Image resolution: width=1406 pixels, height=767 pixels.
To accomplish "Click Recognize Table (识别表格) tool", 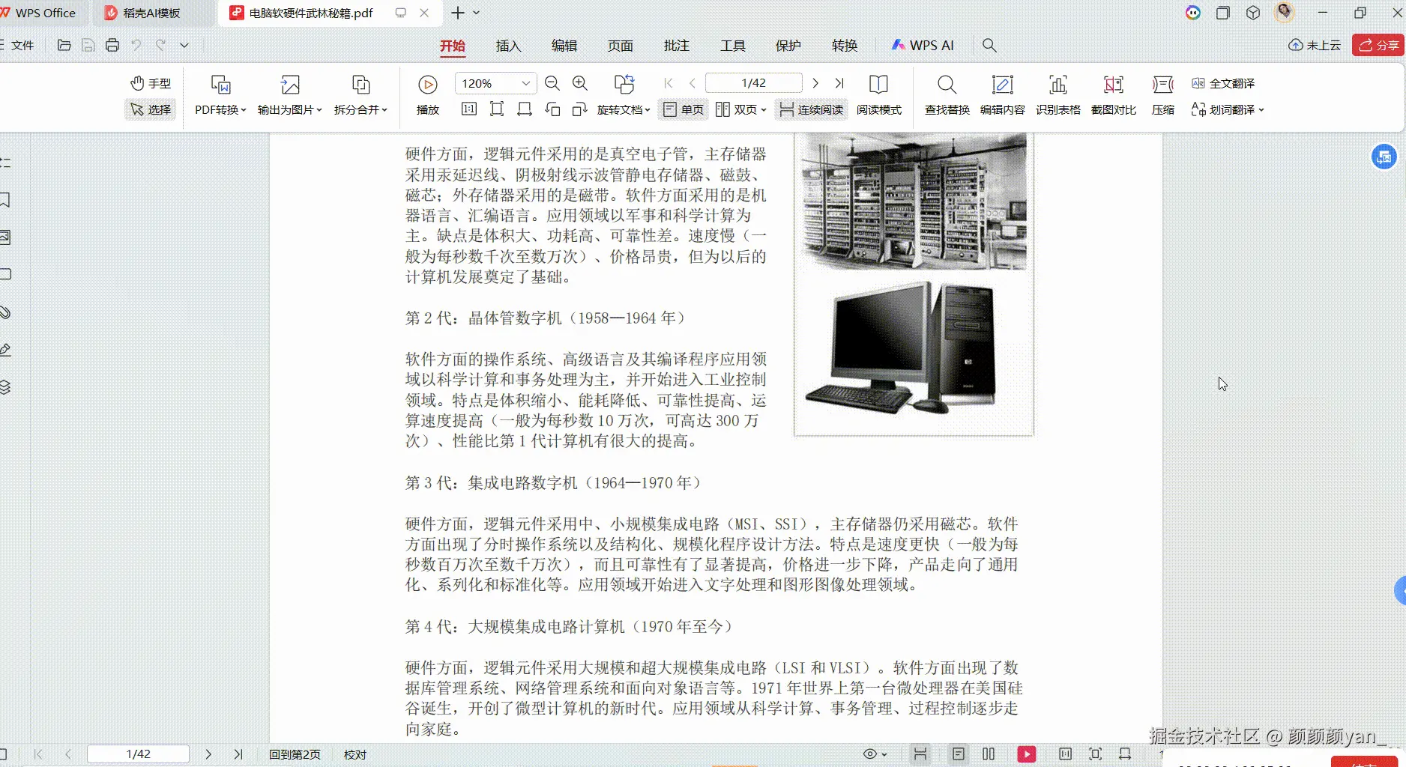I will pyautogui.click(x=1057, y=95).
